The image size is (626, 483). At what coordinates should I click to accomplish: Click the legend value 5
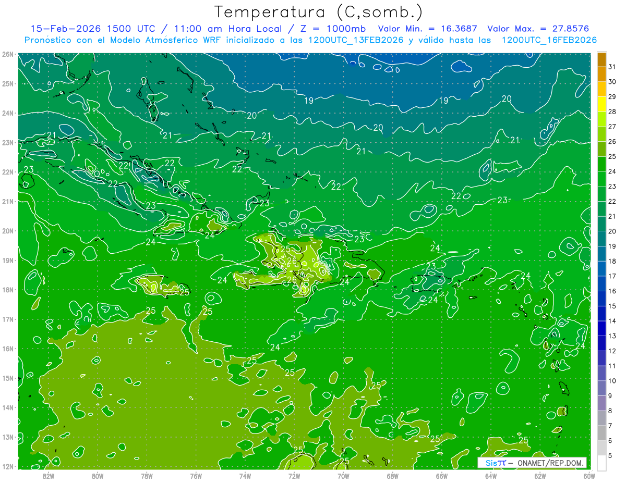click(x=610, y=456)
